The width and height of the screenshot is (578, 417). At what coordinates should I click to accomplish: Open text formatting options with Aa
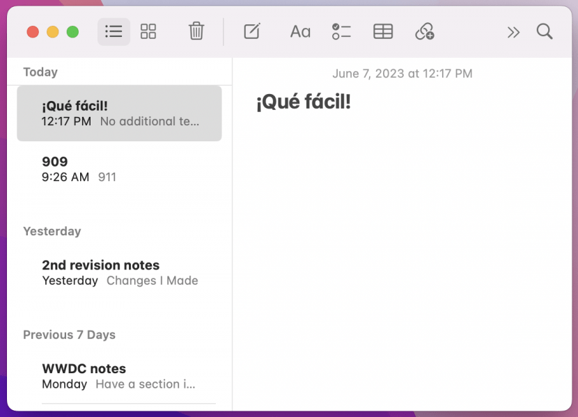tap(299, 31)
